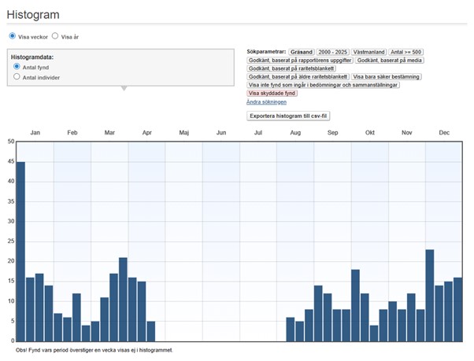Click the red Visa skyddade fynd tag
Viewport: 474px width, 361px height.
(272, 94)
